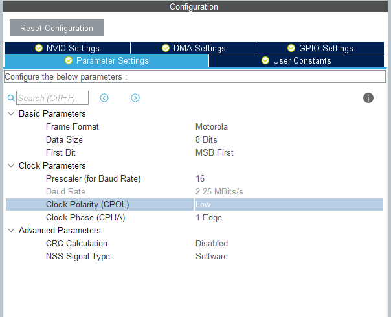This screenshot has height=317, width=391.
Task: Open the Prescaler value 16 dropdown
Action: click(x=200, y=179)
